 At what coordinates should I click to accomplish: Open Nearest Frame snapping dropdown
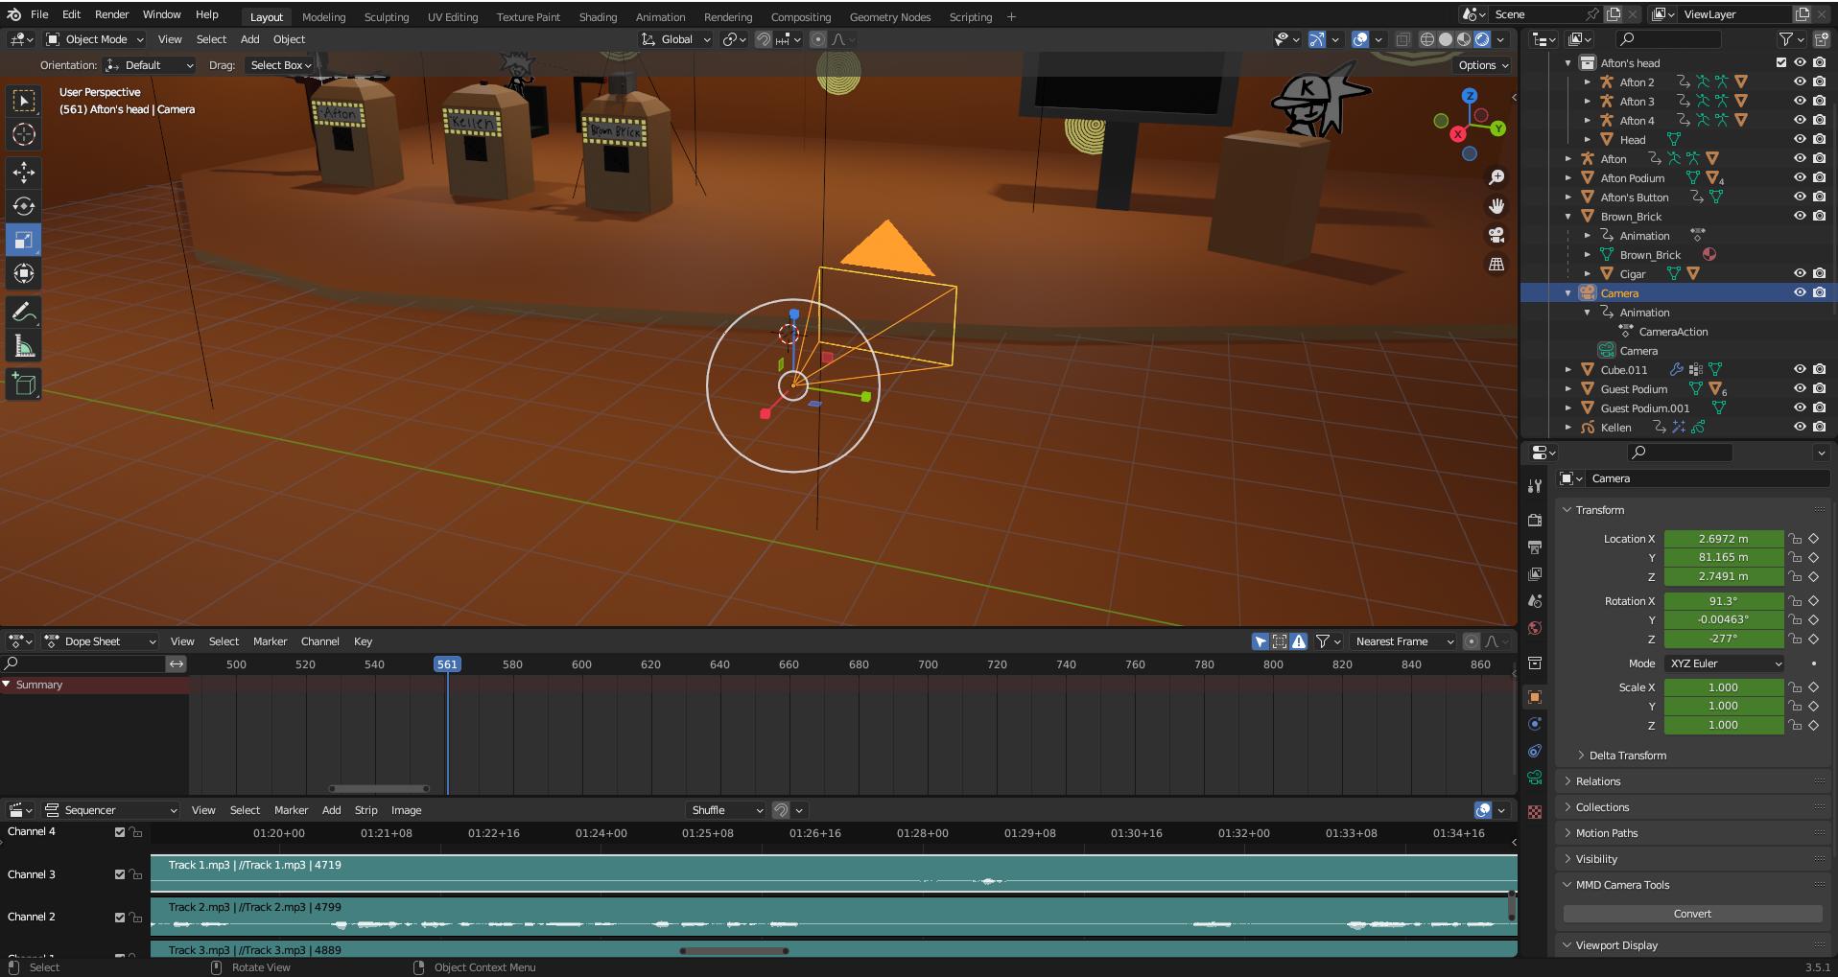(1403, 641)
